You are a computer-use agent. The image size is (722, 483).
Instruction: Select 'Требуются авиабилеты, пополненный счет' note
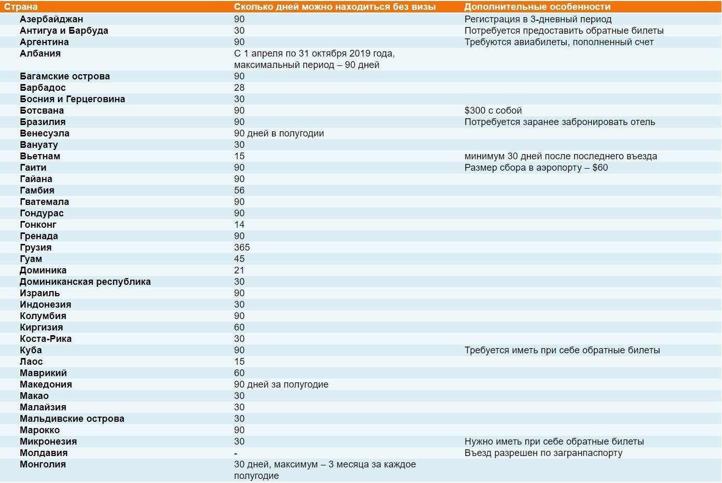coord(559,42)
